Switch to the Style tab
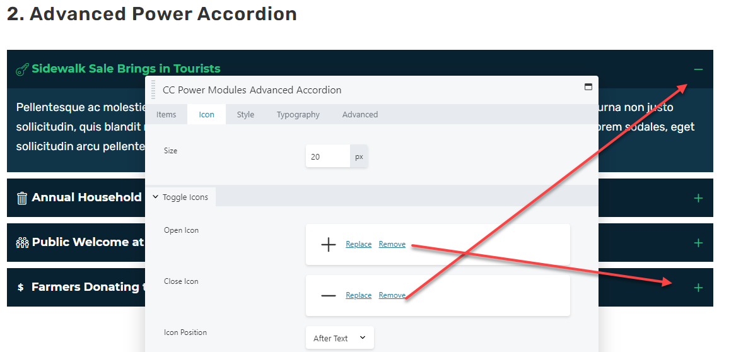Image resolution: width=736 pixels, height=352 pixels. (x=245, y=115)
